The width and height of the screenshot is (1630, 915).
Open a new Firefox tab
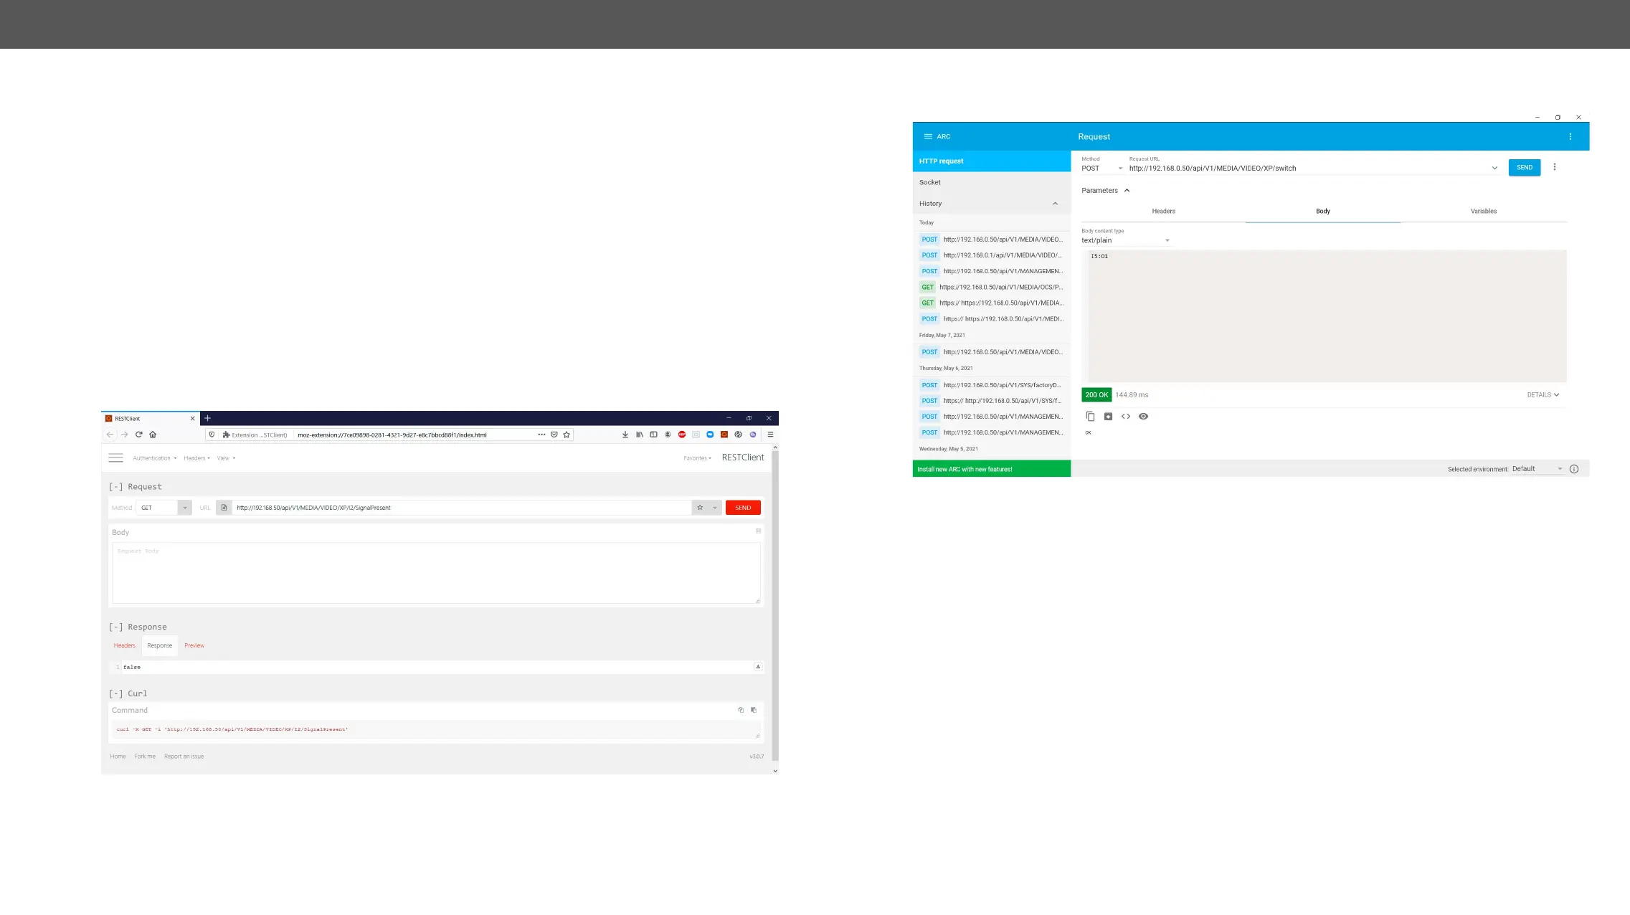pos(208,418)
